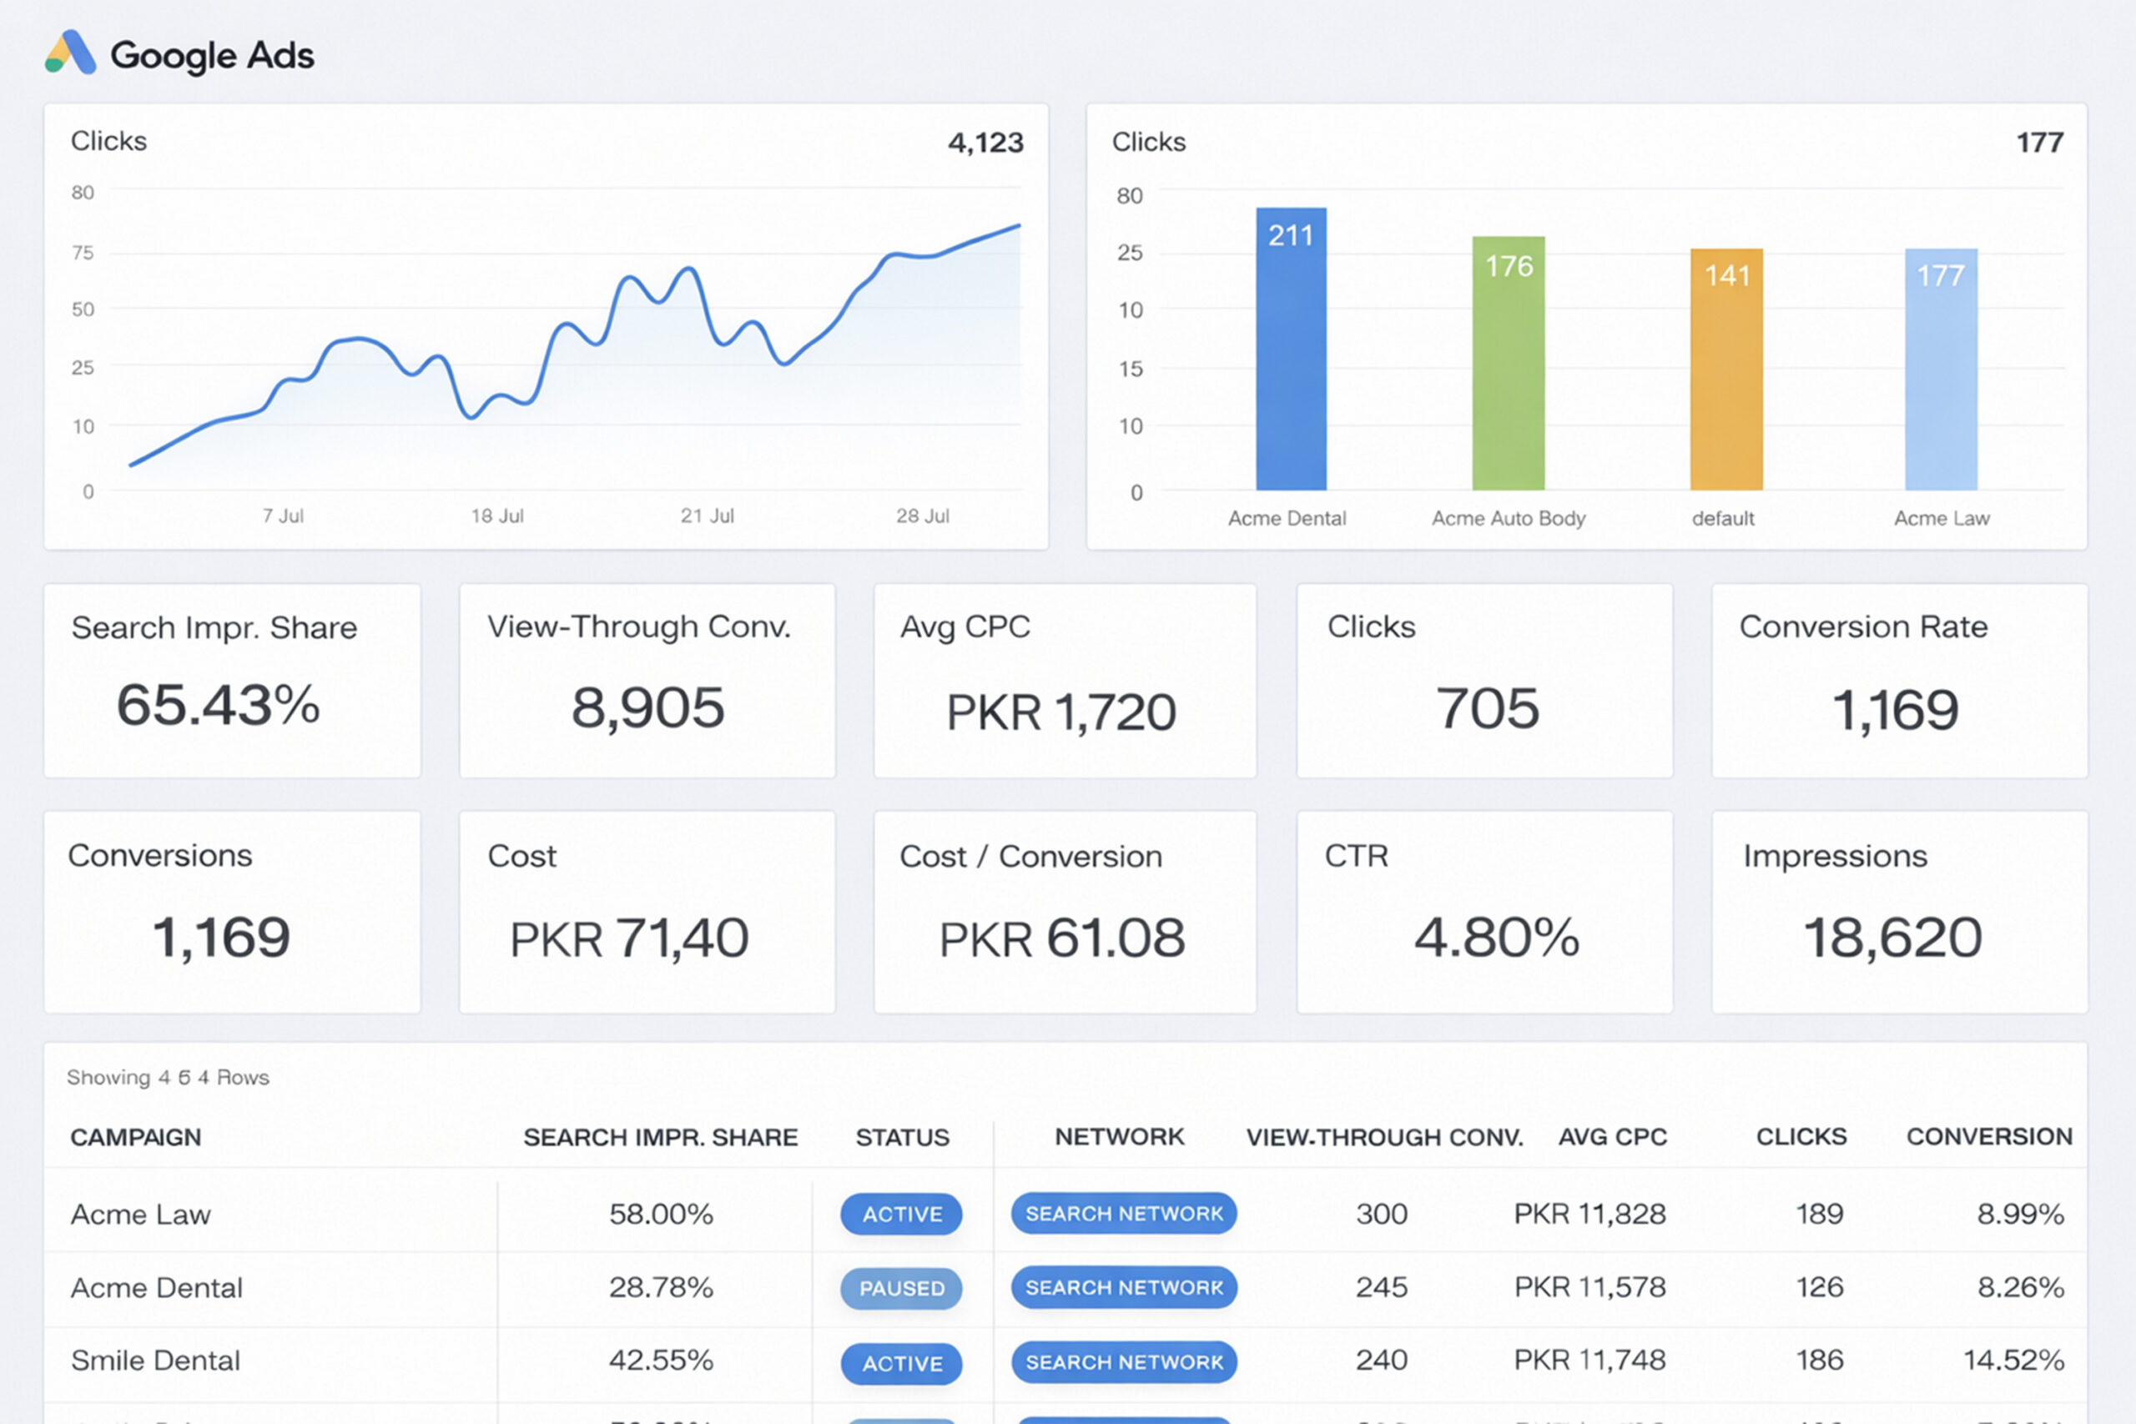
Task: Click the ACTIVE badge for Acme Law
Action: [x=901, y=1215]
